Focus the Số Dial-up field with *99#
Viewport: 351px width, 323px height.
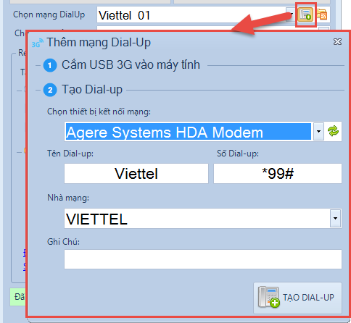278,173
